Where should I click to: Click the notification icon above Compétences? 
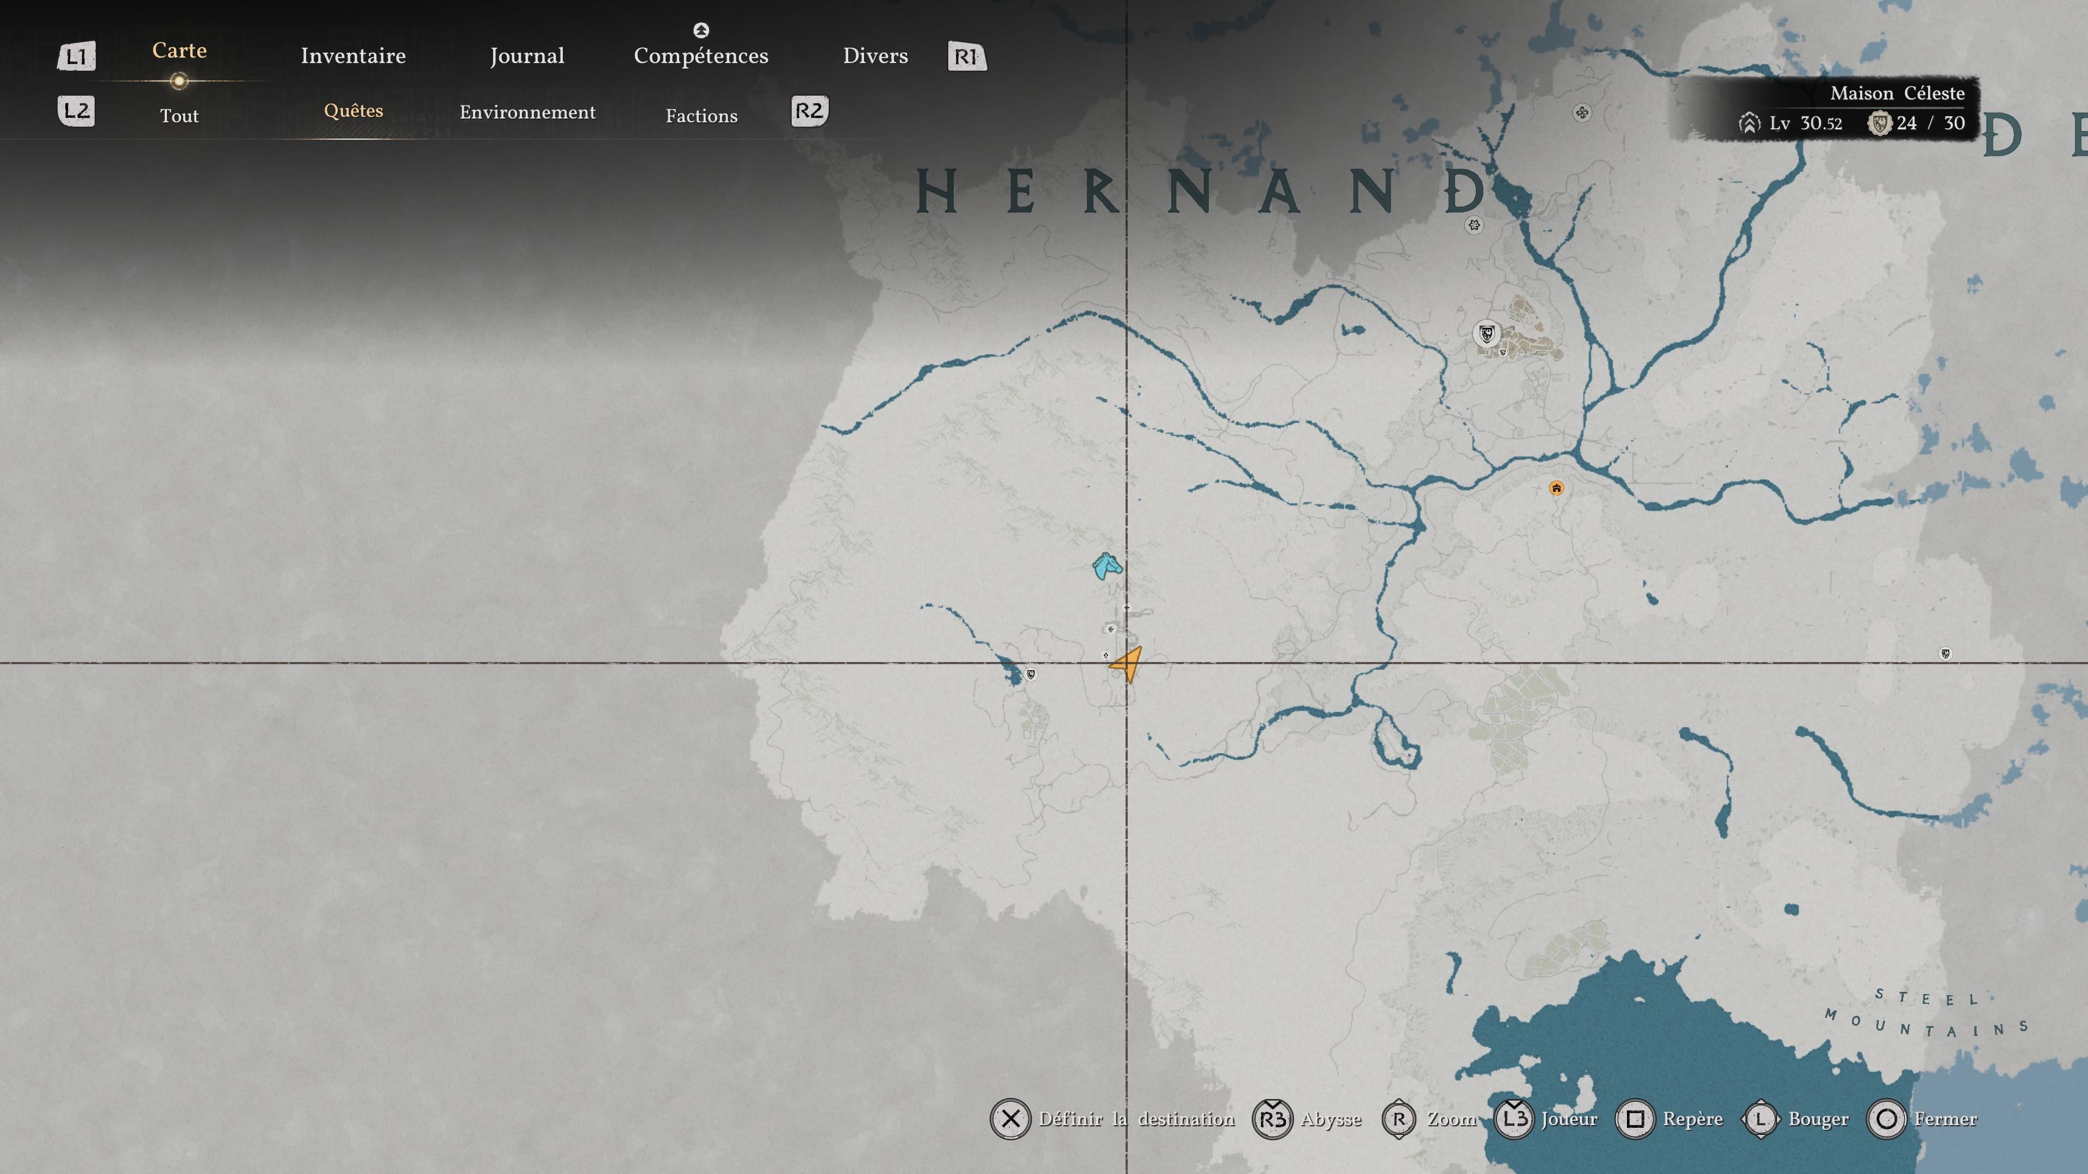click(701, 30)
